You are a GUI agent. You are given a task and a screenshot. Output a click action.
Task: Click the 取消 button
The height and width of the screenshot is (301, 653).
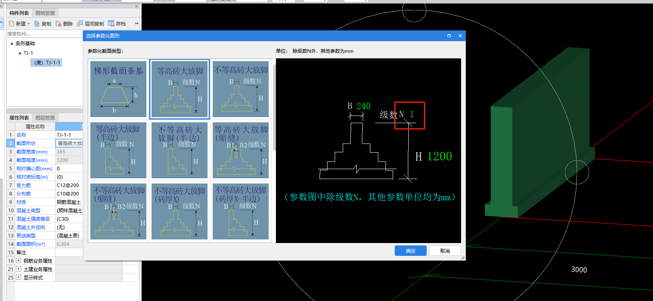(445, 251)
